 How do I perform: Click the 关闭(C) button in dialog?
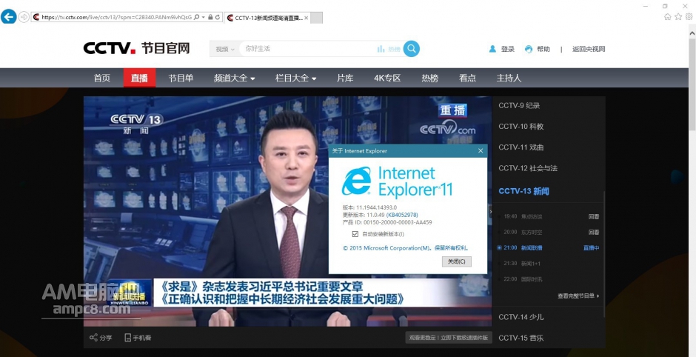click(456, 261)
